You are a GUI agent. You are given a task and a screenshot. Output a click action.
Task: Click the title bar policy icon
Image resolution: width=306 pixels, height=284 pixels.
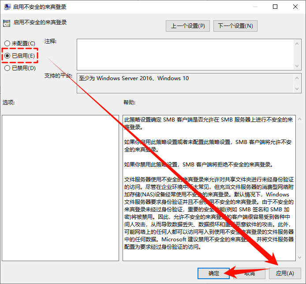[7, 7]
